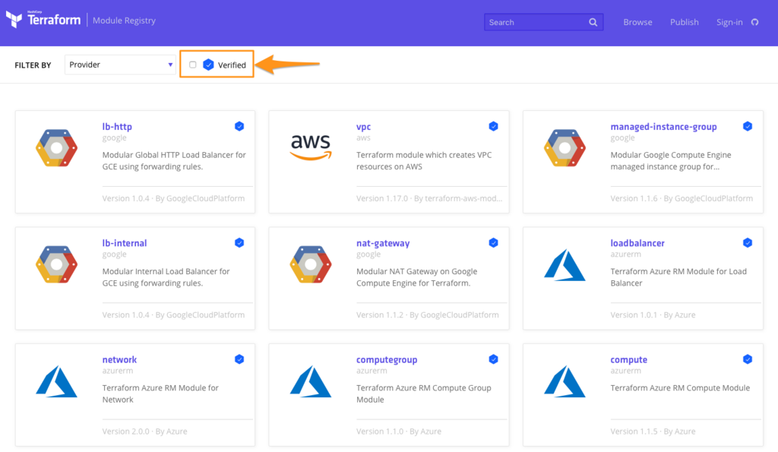Screen dimensions: 778x452
Task: Click 'Version 1.17.0 · By terraform-aws-mod...' text
Action: pos(429,198)
